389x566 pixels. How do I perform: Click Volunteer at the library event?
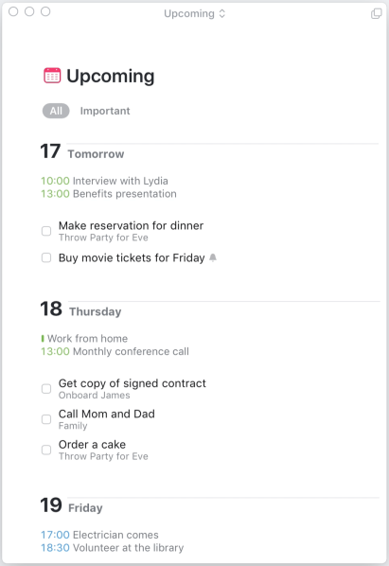(x=113, y=548)
